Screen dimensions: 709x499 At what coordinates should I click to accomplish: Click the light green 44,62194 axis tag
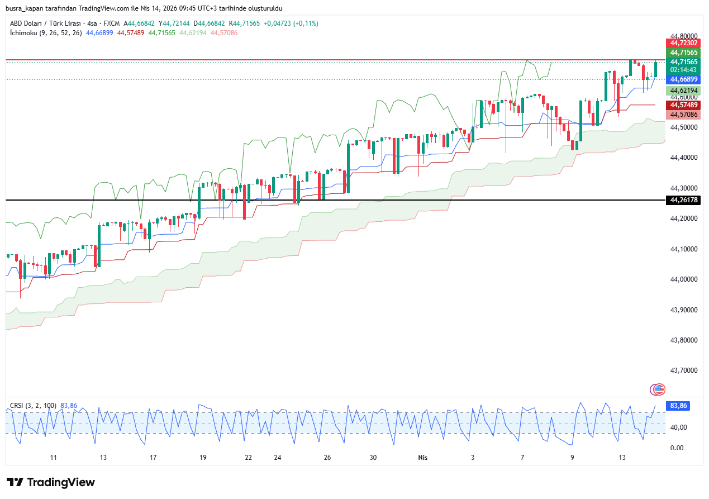point(683,90)
